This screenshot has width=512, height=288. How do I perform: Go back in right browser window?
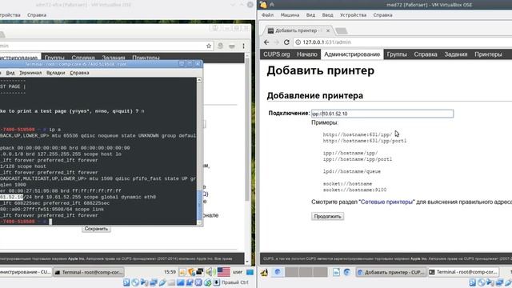click(266, 42)
